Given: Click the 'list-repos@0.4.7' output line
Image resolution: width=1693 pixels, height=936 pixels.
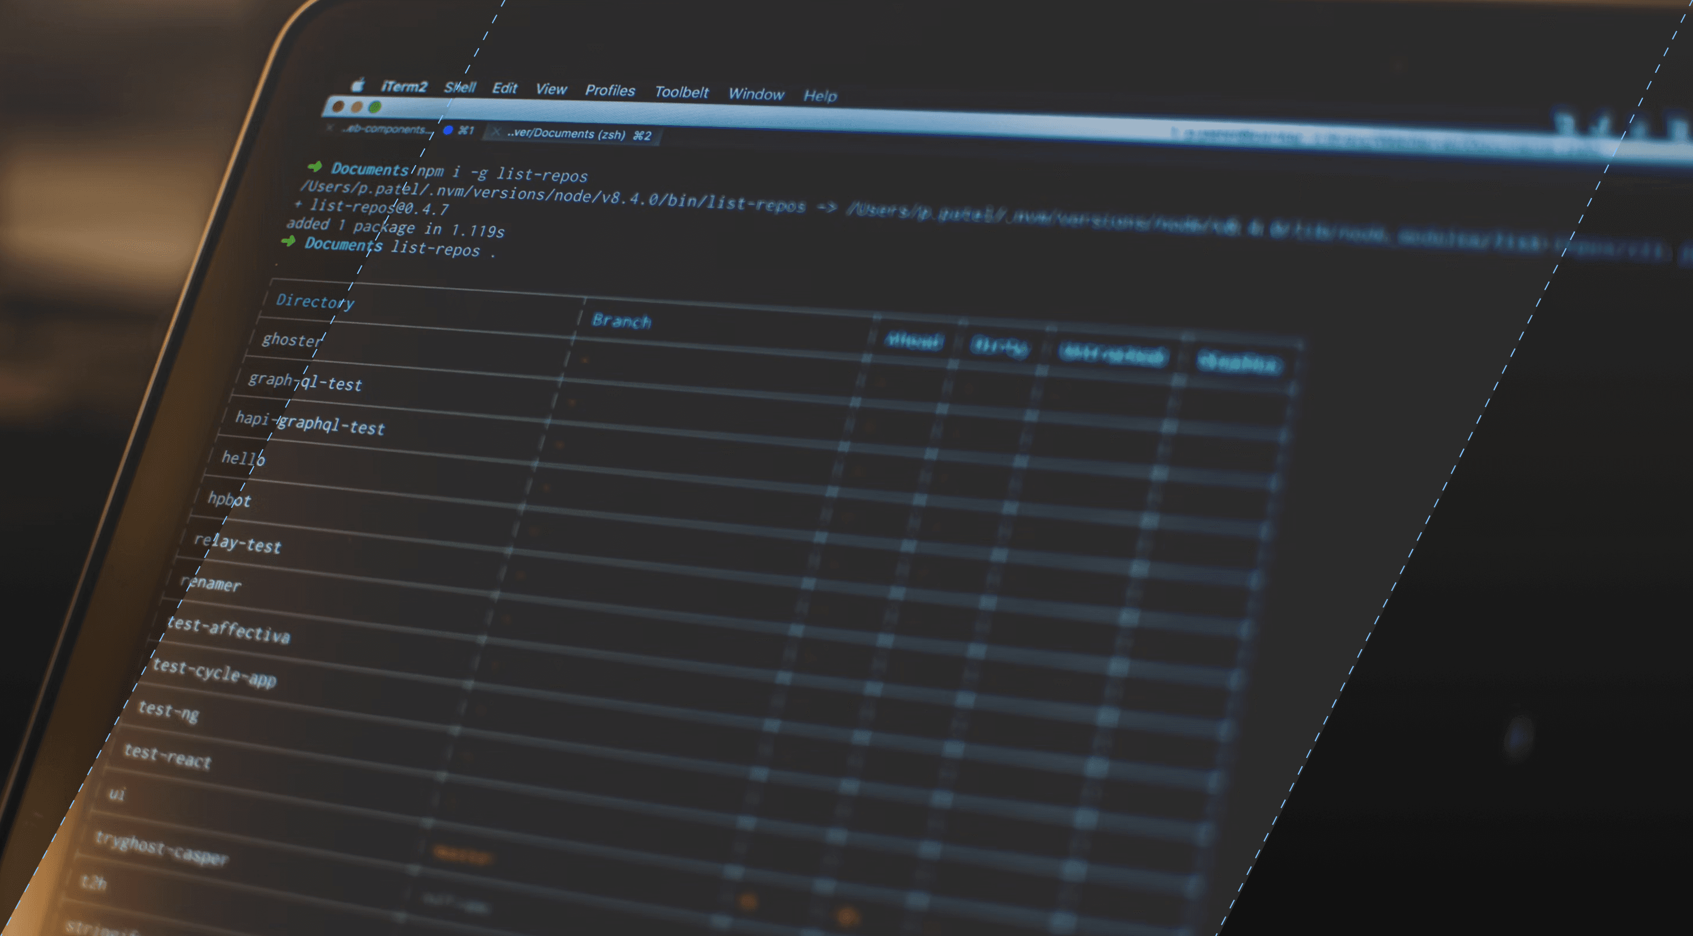Looking at the screenshot, I should coord(379,208).
